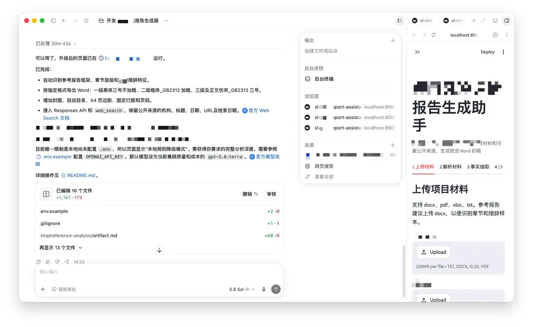Toggle the left sidebar panel icon
Viewport: 533px width, 327px height.
53,20
